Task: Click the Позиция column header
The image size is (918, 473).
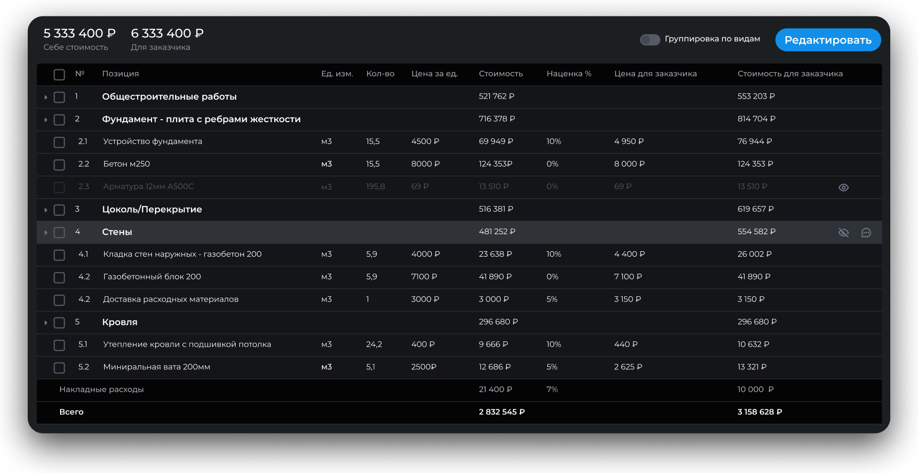Action: point(120,74)
